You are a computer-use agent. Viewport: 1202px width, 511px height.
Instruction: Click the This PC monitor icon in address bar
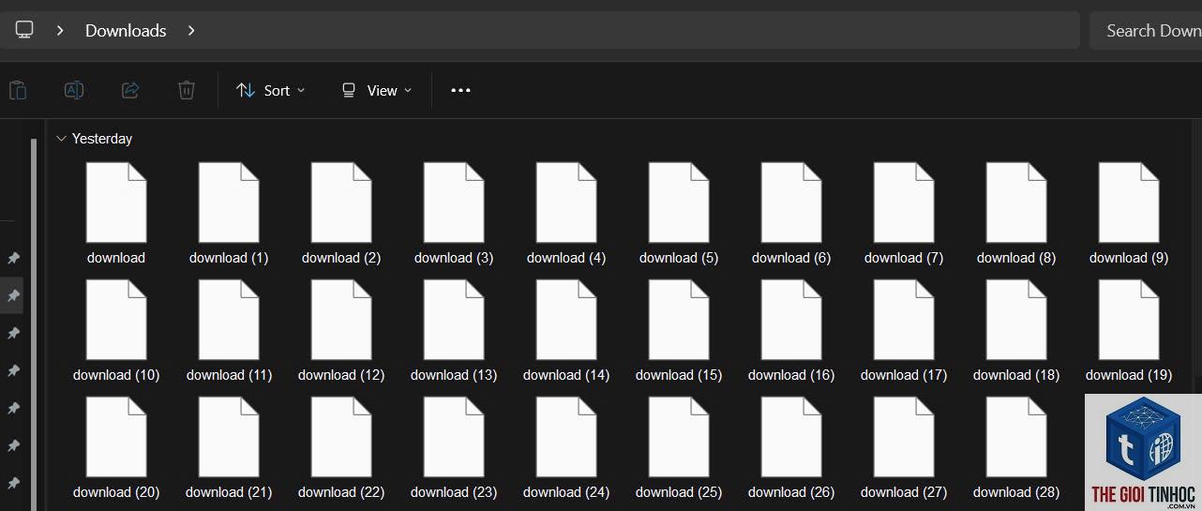click(24, 30)
